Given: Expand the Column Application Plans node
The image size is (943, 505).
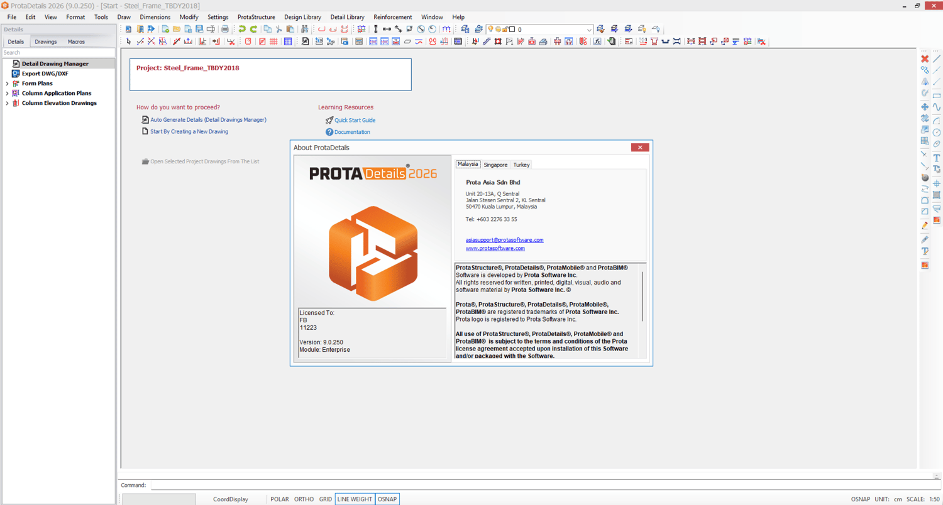Looking at the screenshot, I should pyautogui.click(x=8, y=94).
